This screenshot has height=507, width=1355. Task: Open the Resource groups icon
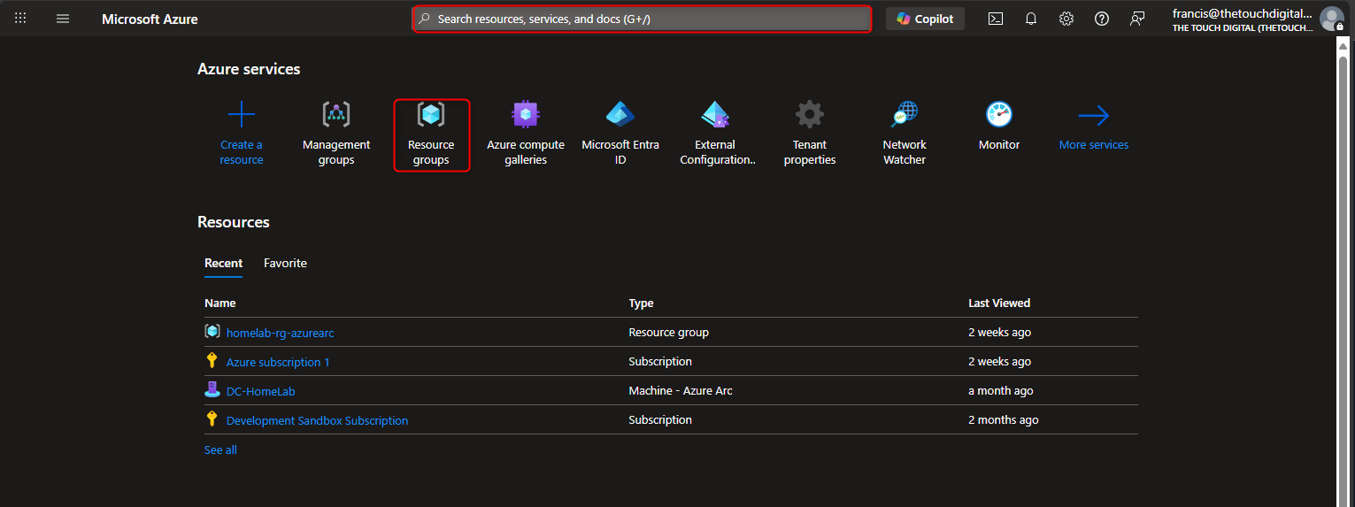point(431,114)
